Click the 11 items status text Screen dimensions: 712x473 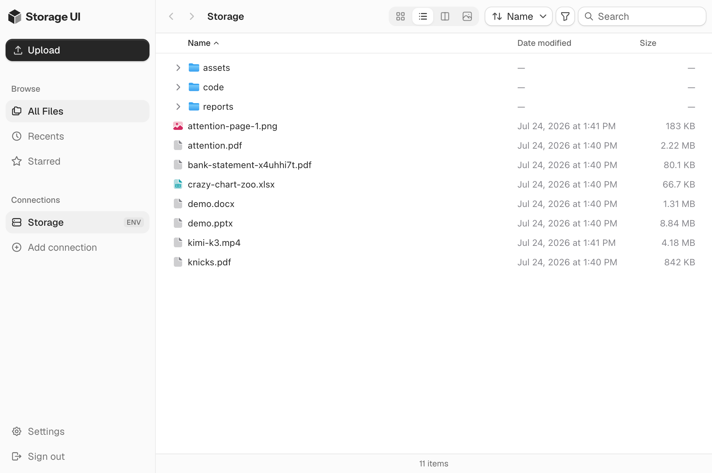point(434,464)
